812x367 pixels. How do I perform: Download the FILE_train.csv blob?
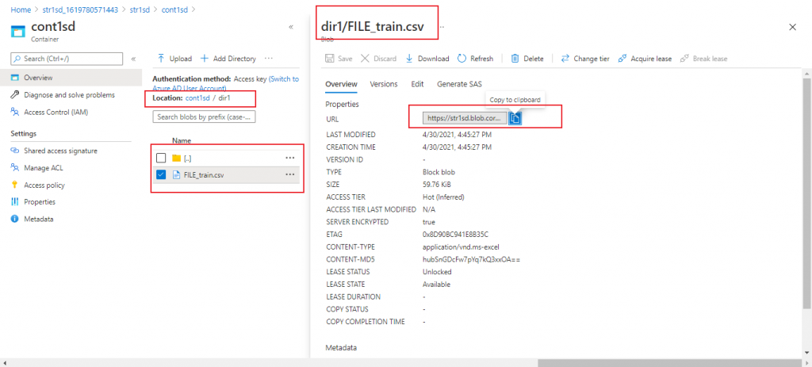click(x=427, y=59)
